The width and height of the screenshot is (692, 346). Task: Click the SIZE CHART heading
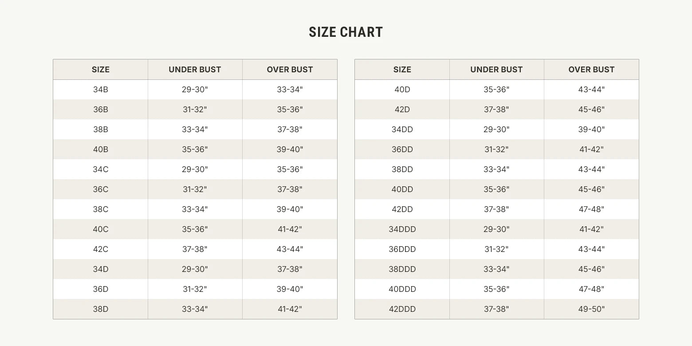click(346, 32)
